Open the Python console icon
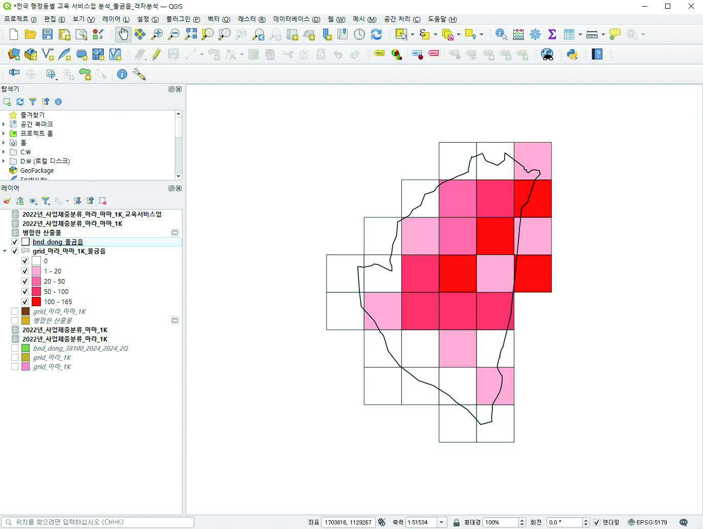 tap(572, 54)
